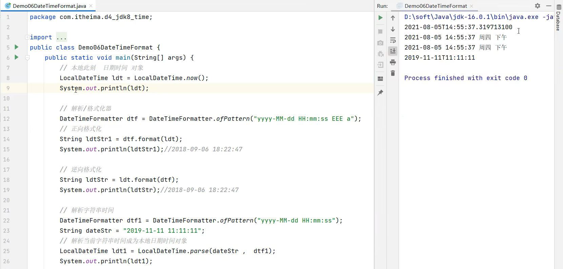This screenshot has width=563, height=269.
Task: Open the Database side tool window
Action: 559,19
